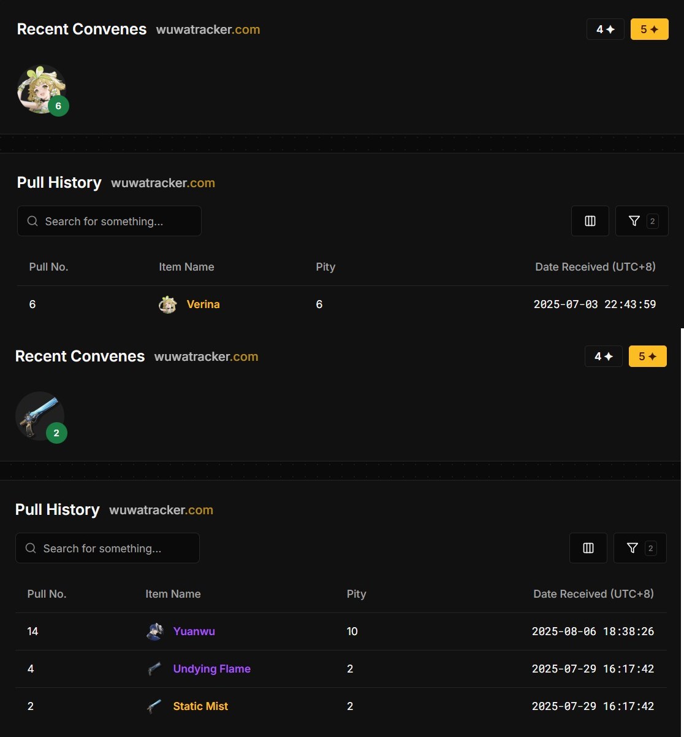
Task: Click the Undying Flame weapon icon
Action: coord(154,669)
